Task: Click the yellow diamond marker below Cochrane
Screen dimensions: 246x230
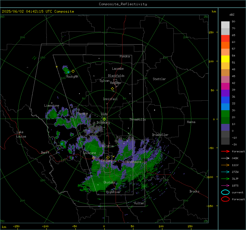Action: point(94,158)
